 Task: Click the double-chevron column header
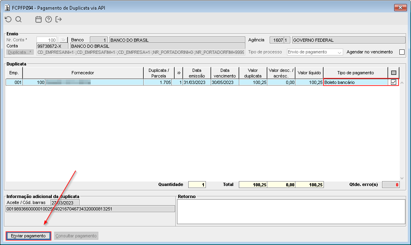click(x=179, y=73)
